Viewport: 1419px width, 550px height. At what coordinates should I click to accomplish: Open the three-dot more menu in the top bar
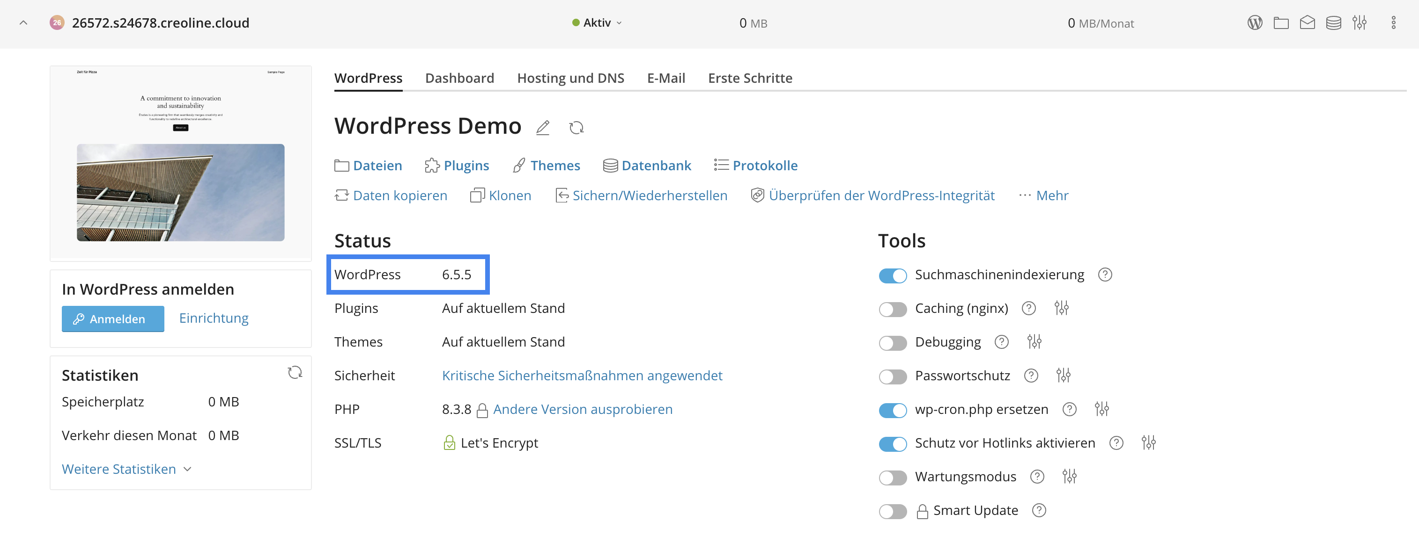pyautogui.click(x=1393, y=23)
